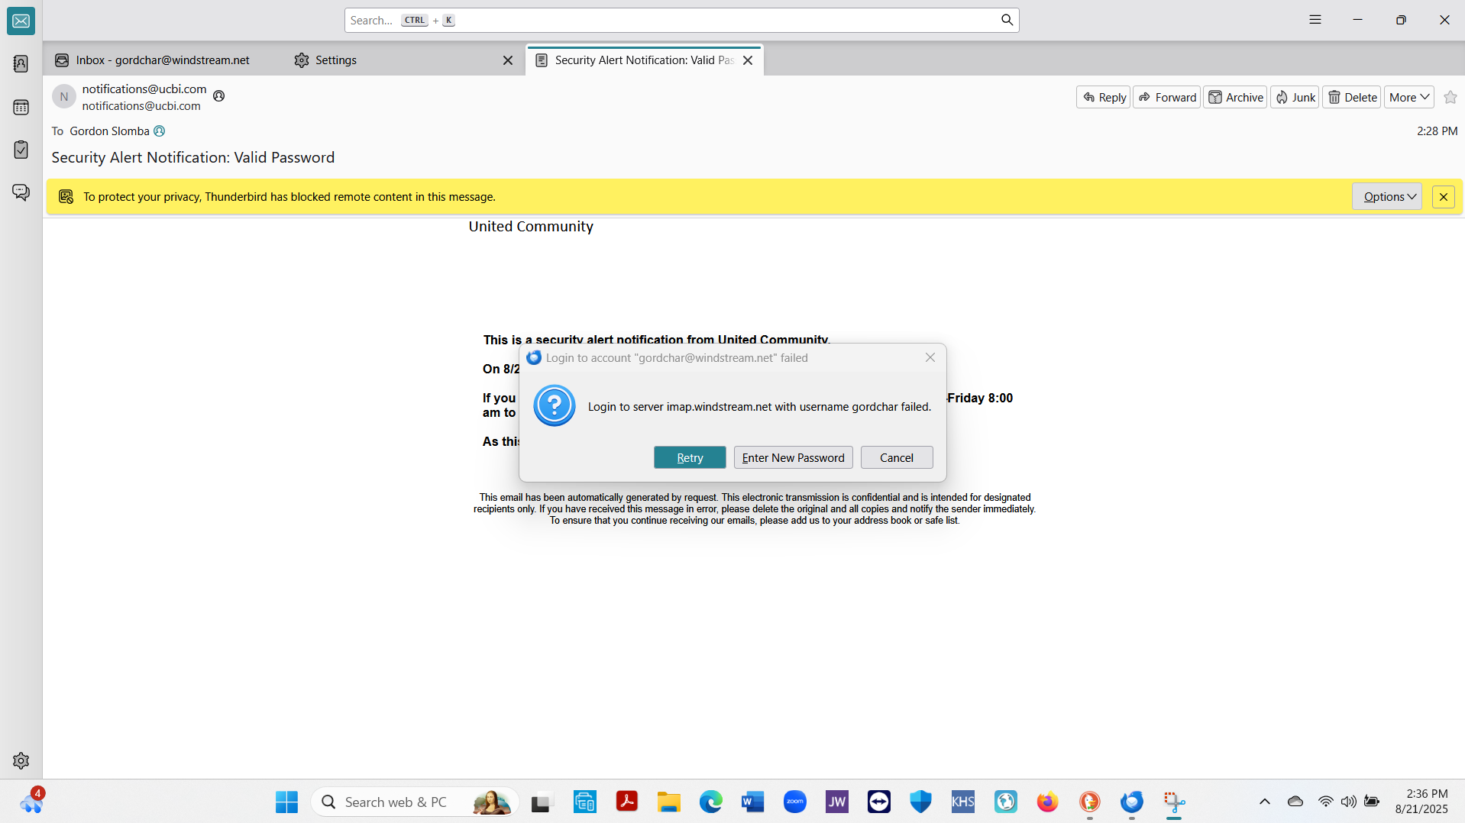Click the sender avatar letter N
1465x823 pixels.
(64, 97)
